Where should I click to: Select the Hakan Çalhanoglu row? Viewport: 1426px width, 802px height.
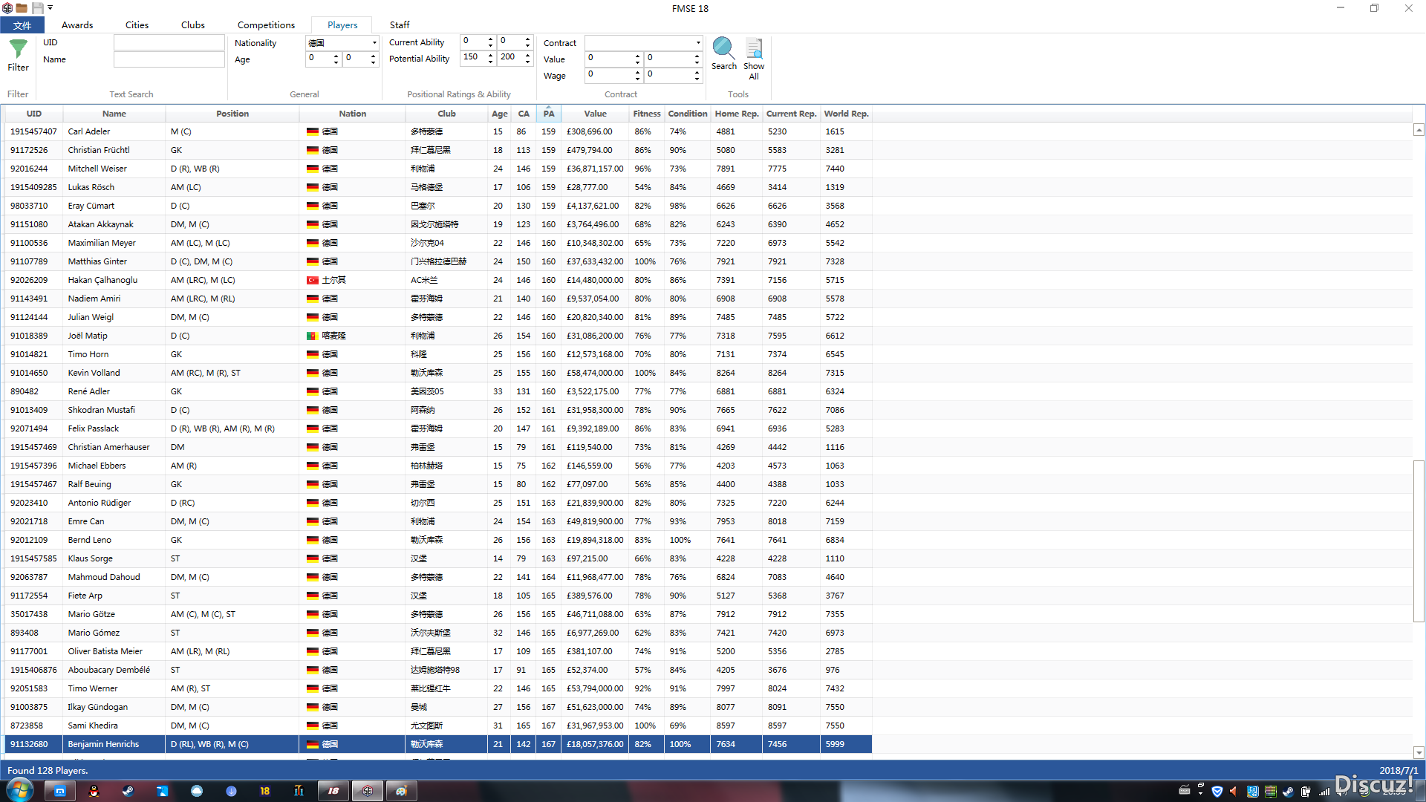[438, 280]
